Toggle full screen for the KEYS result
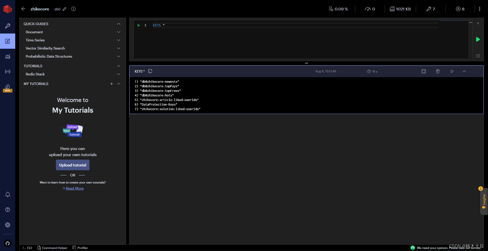Viewport: 488px width, 251px height. (424, 71)
